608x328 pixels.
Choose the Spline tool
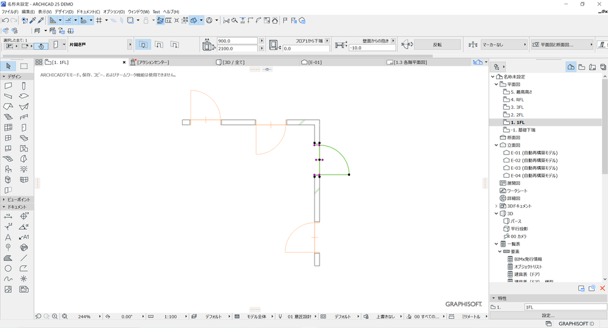tap(8, 279)
